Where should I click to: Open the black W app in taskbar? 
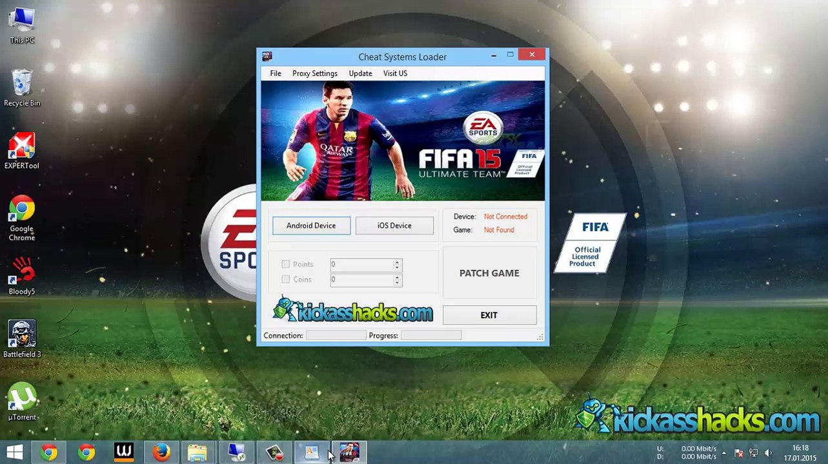coord(124,452)
